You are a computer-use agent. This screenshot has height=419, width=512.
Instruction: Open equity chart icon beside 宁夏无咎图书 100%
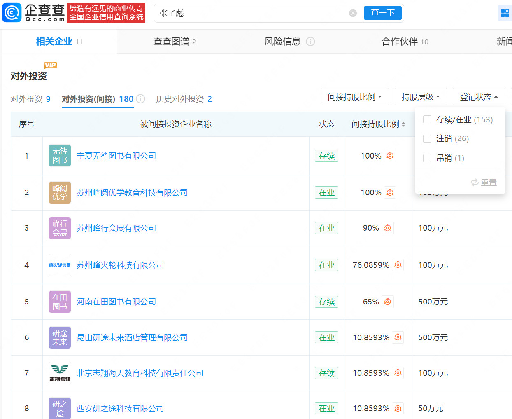[390, 156]
